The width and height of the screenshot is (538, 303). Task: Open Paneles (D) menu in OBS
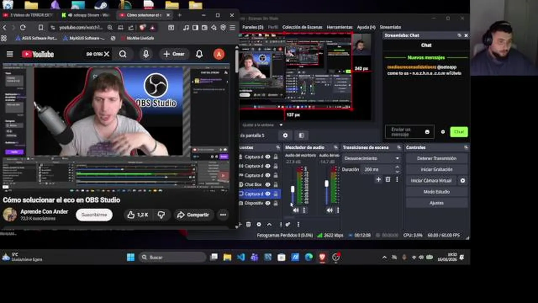(x=253, y=27)
